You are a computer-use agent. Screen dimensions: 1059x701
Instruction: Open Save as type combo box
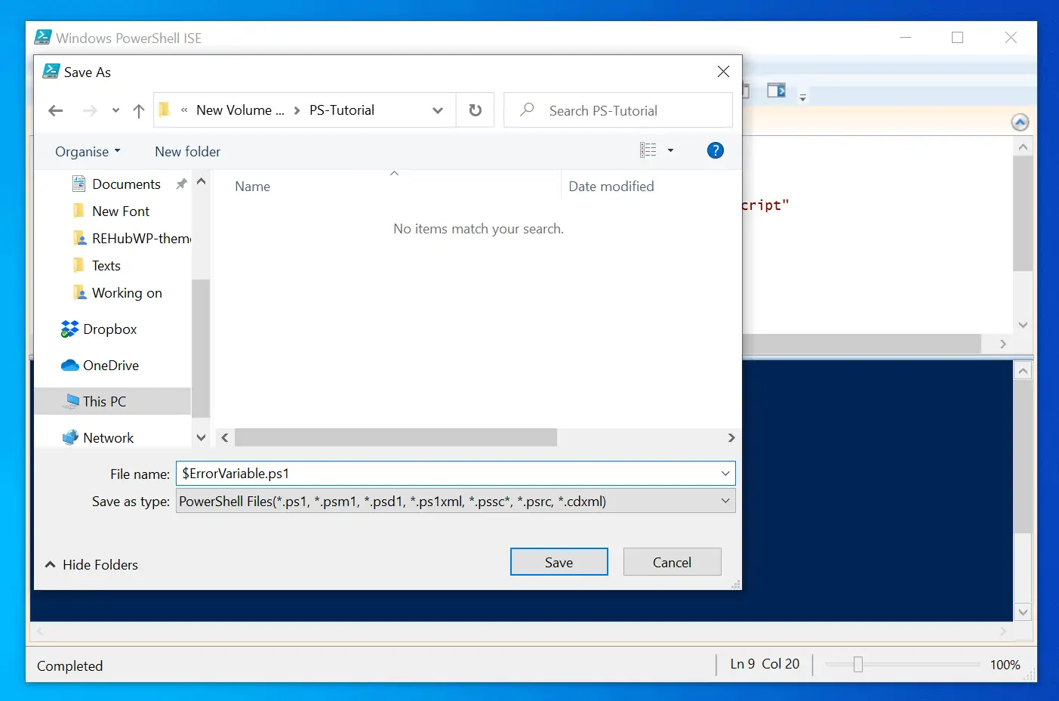(456, 501)
